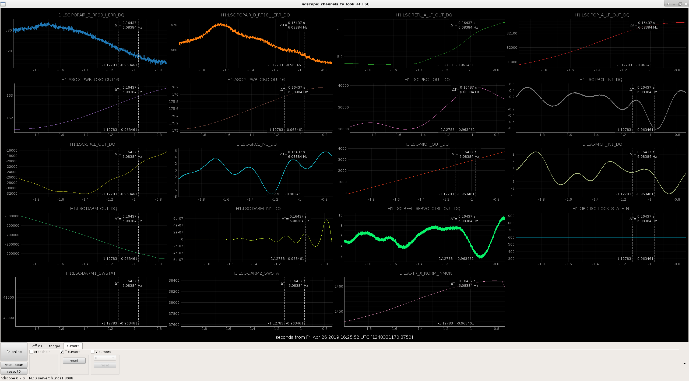Select the H1:LSC-SRCL_OUT_DQ title

pyautogui.click(x=93, y=144)
